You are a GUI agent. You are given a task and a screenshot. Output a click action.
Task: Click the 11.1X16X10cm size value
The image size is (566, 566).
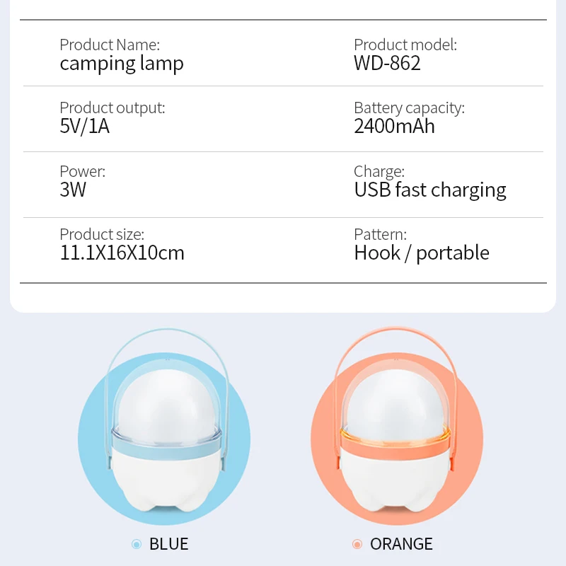pyautogui.click(x=122, y=253)
